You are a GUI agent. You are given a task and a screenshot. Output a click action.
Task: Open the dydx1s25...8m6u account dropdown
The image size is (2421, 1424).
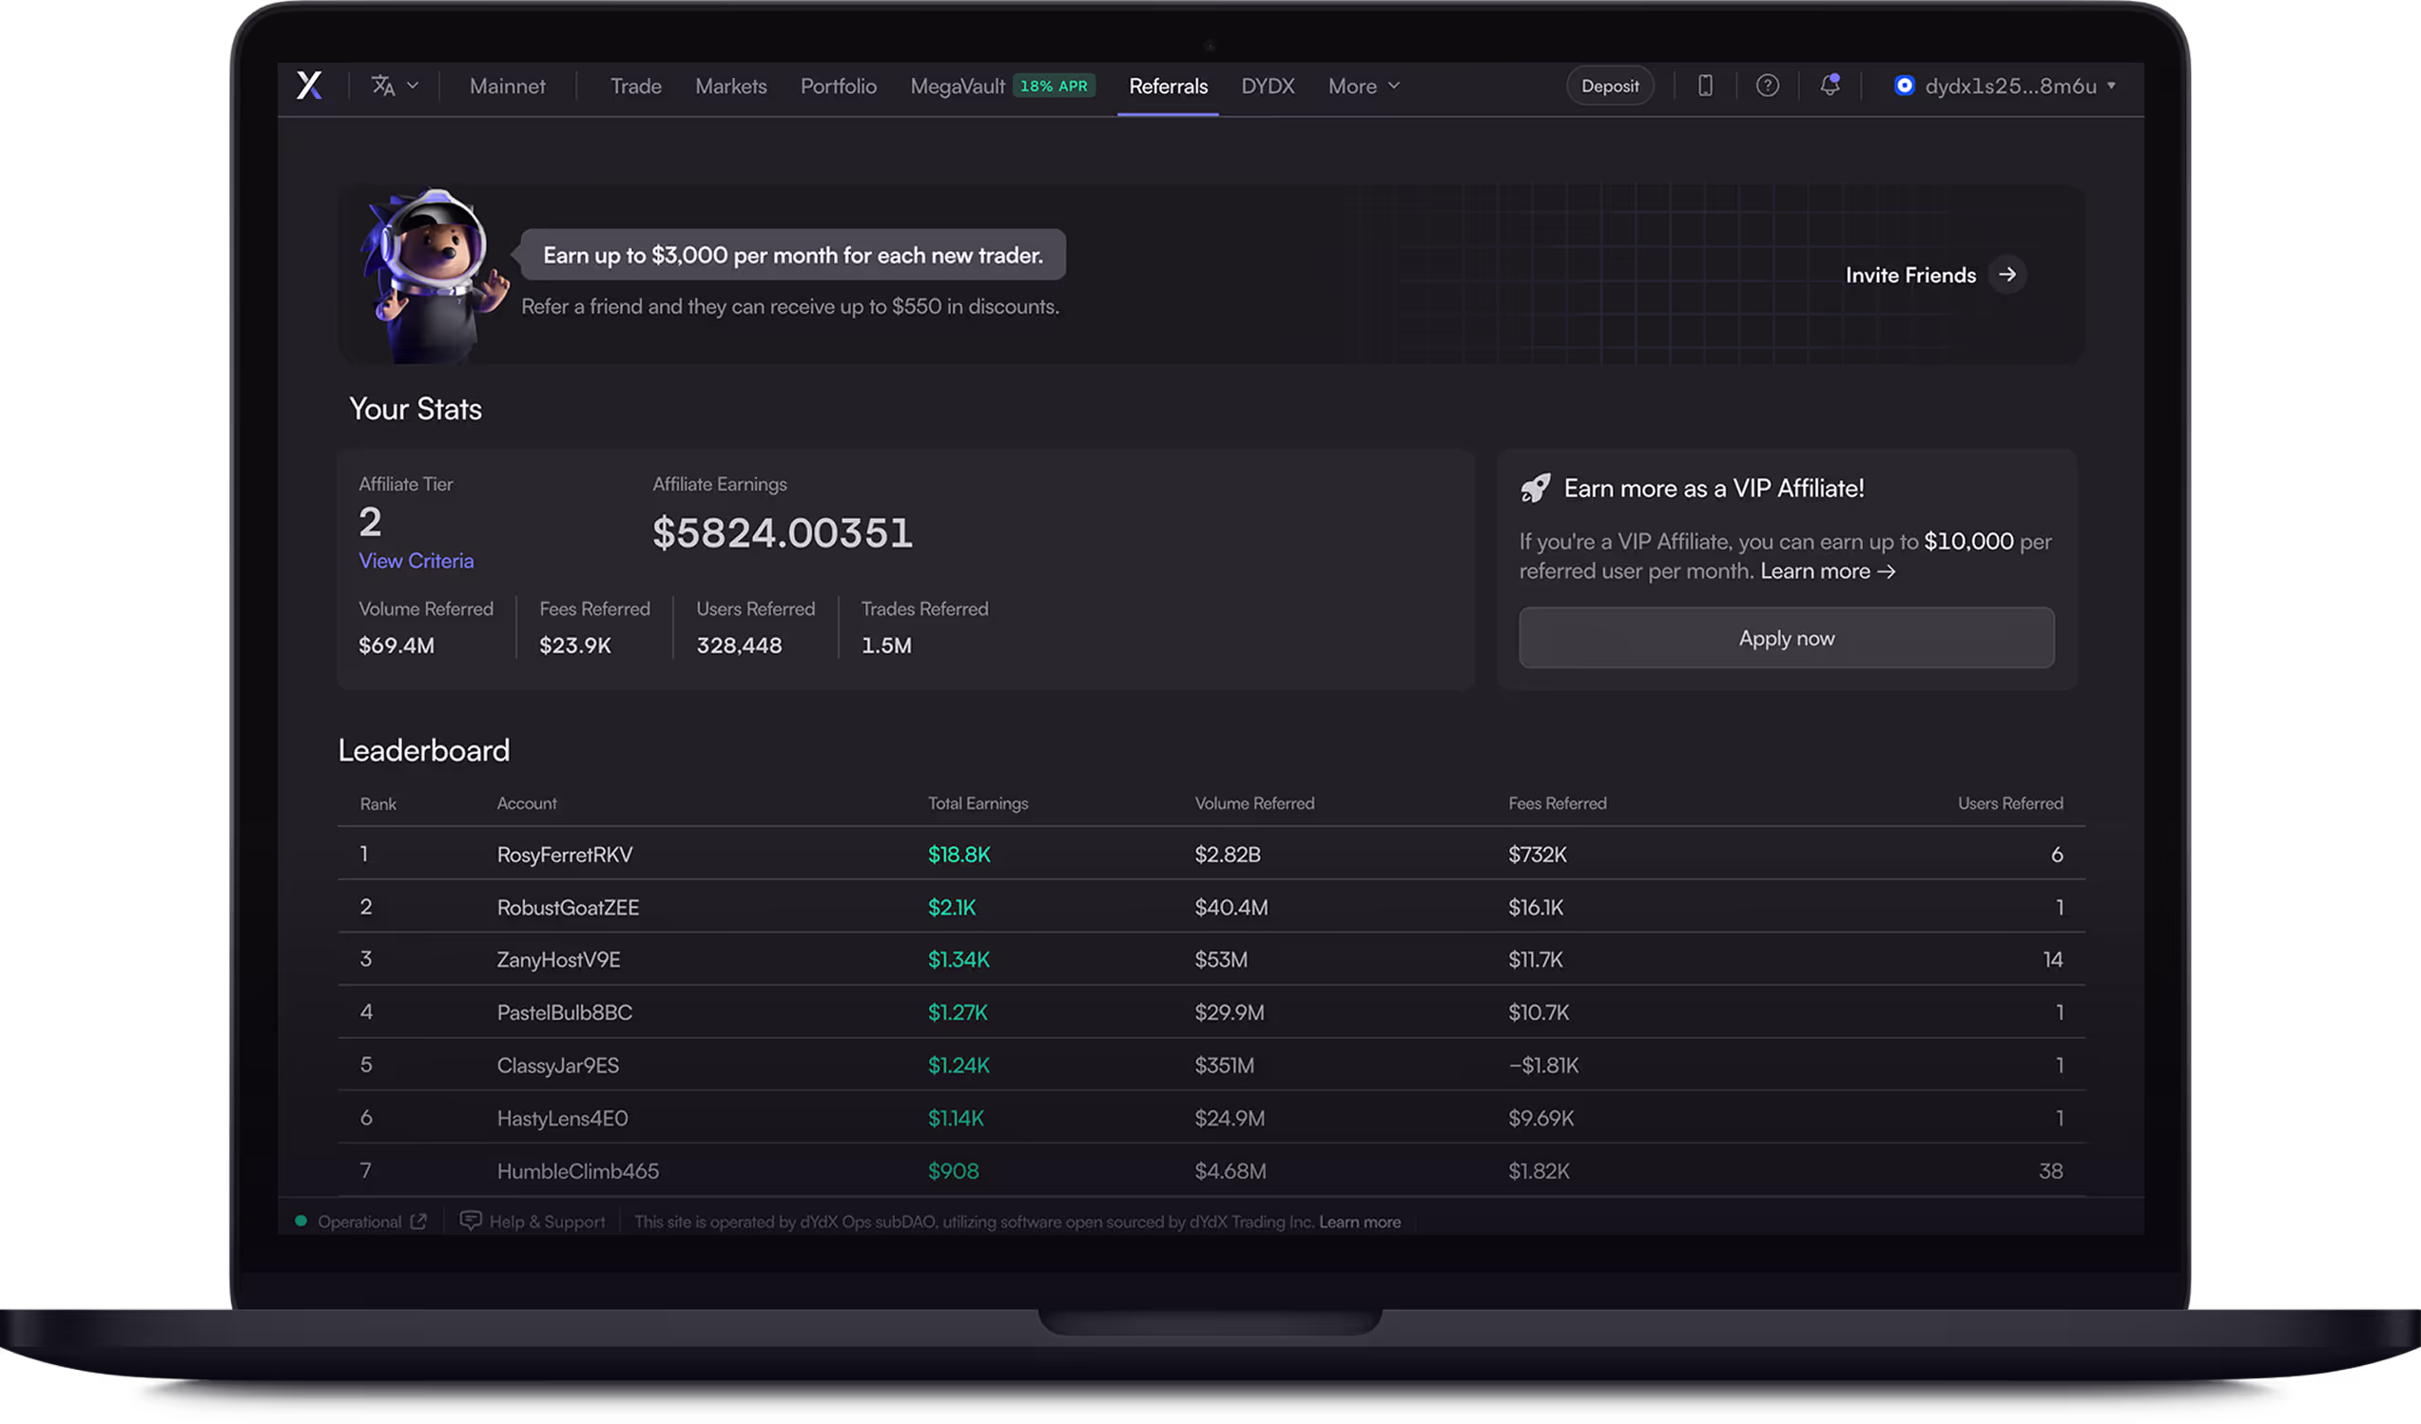(2006, 86)
